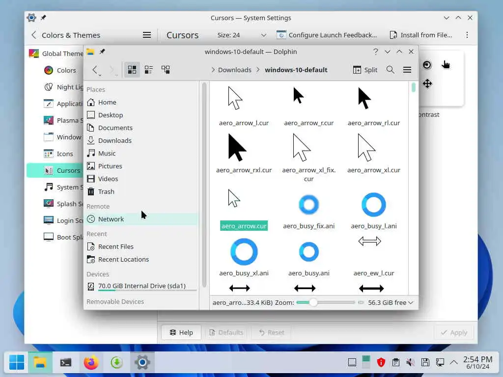This screenshot has width=503, height=377.
Task: Open the clipboard tray icon
Action: click(396, 363)
